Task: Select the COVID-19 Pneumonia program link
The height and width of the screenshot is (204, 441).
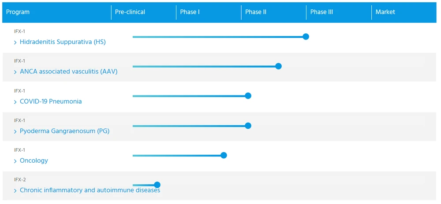Action: point(51,102)
